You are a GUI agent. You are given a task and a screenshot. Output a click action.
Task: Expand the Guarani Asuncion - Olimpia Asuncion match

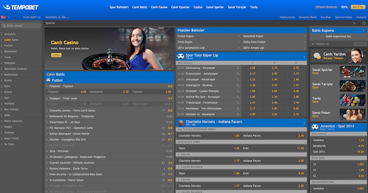(109, 163)
